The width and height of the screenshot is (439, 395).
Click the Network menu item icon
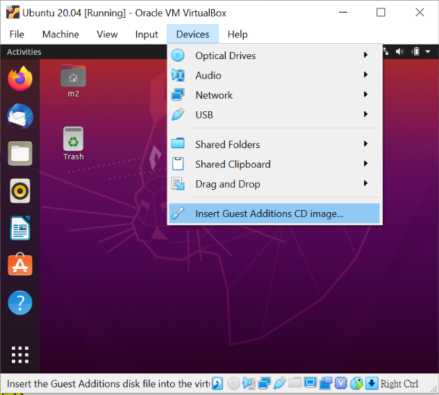pos(178,95)
